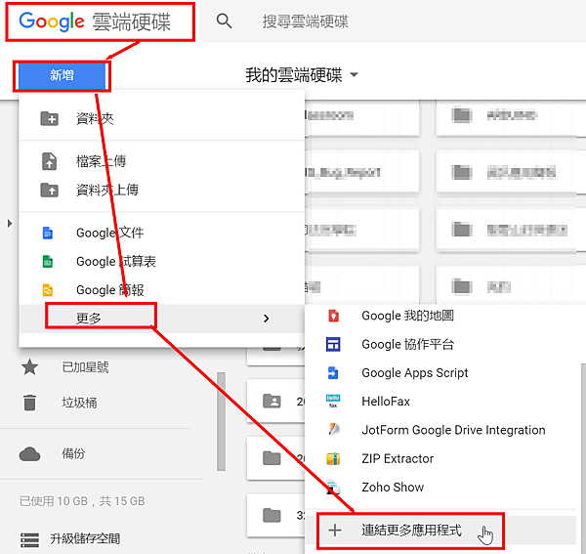Open the 更多 submenu entry
The image size is (586, 554).
[x=162, y=319]
